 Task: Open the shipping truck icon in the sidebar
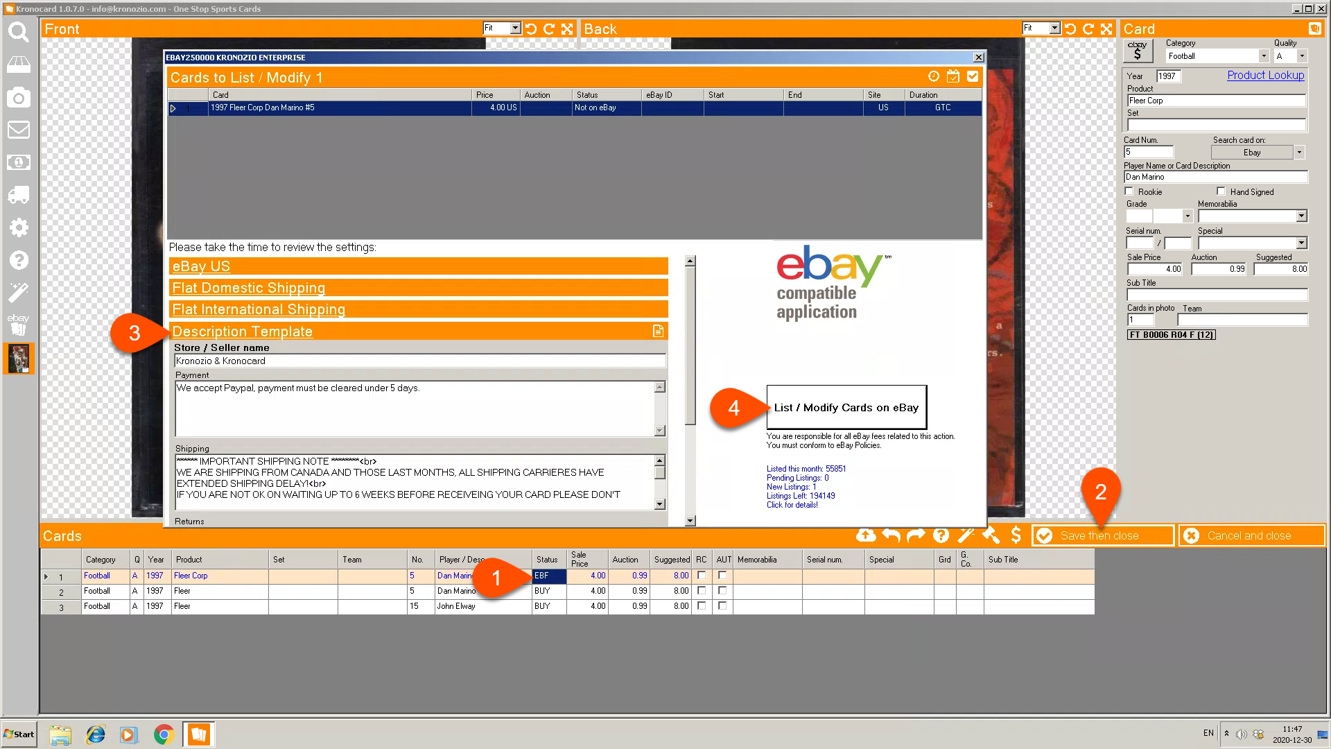(19, 195)
